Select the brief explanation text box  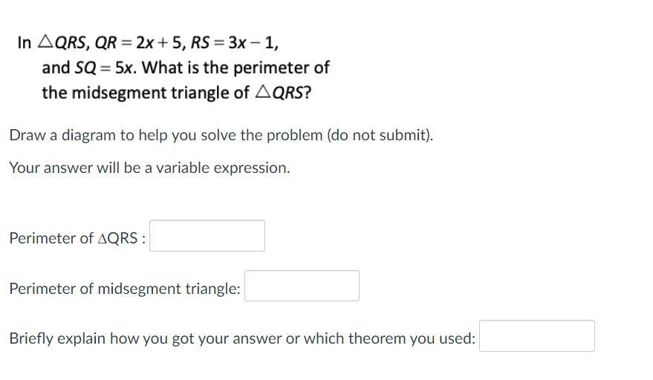(537, 336)
